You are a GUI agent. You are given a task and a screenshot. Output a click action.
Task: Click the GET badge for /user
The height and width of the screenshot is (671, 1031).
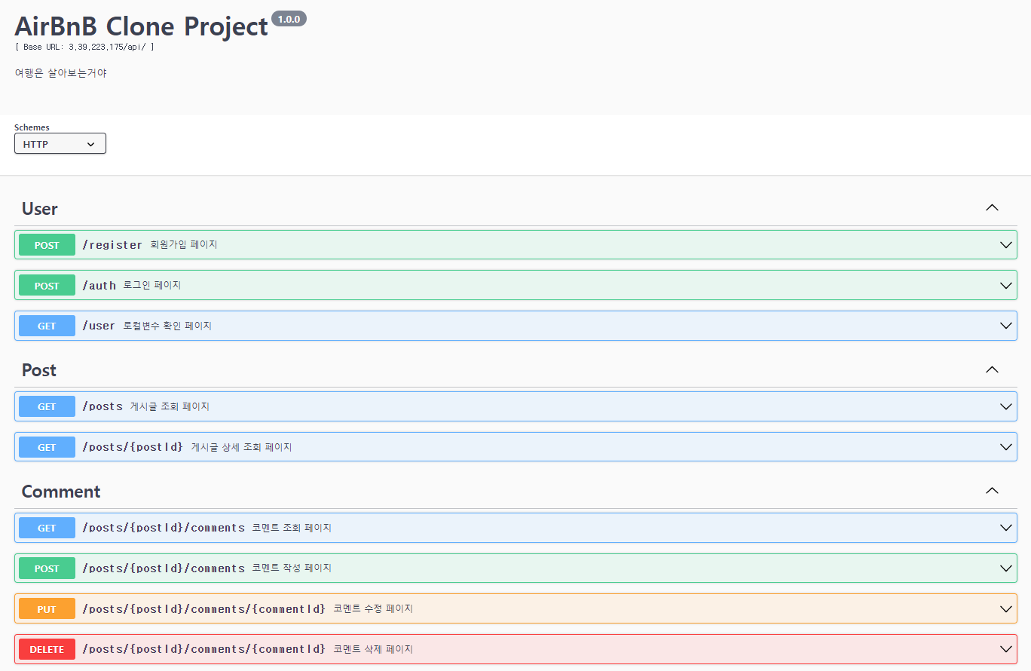pyautogui.click(x=47, y=326)
